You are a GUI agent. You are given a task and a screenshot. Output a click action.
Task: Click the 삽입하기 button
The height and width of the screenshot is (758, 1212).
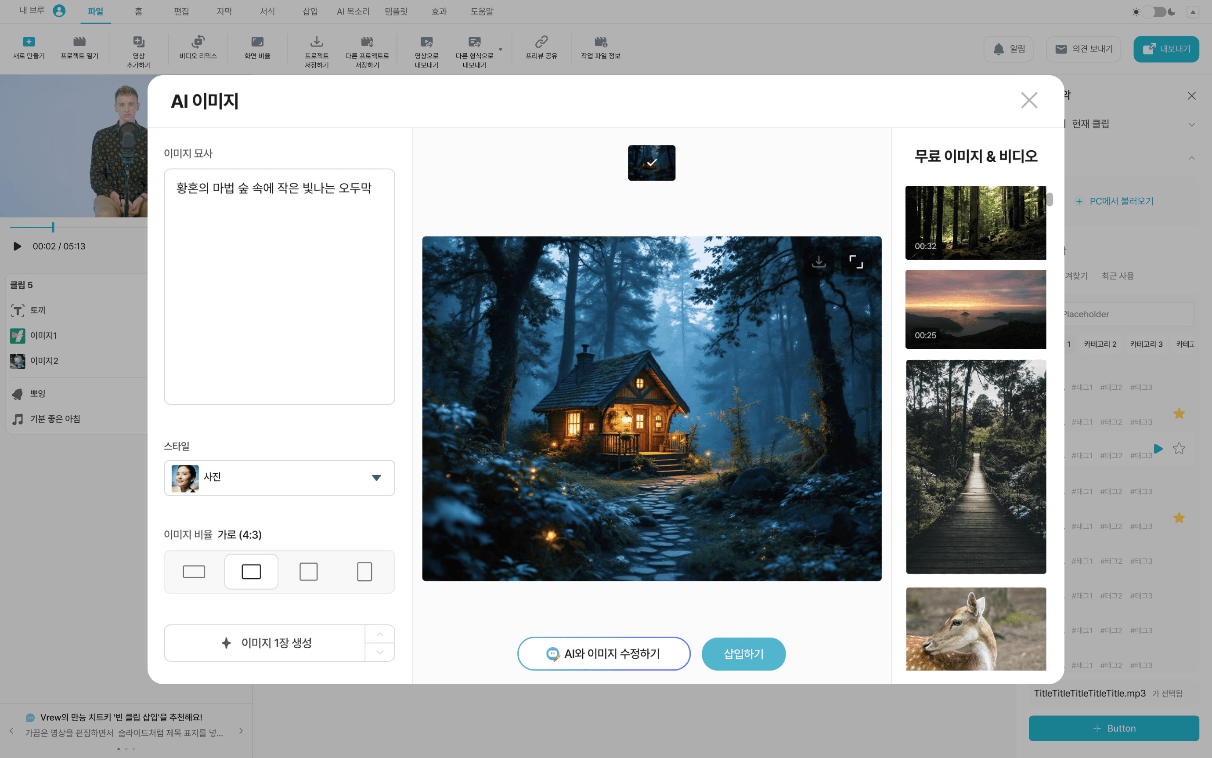(x=743, y=654)
